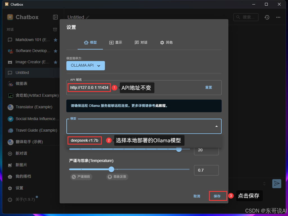Collapse the Chatbox sidebar panel icon

55,17
